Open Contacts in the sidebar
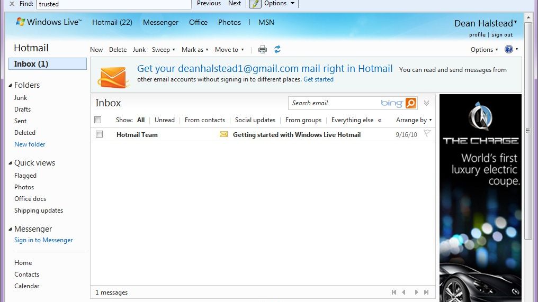The height and width of the screenshot is (302, 538). (27, 274)
